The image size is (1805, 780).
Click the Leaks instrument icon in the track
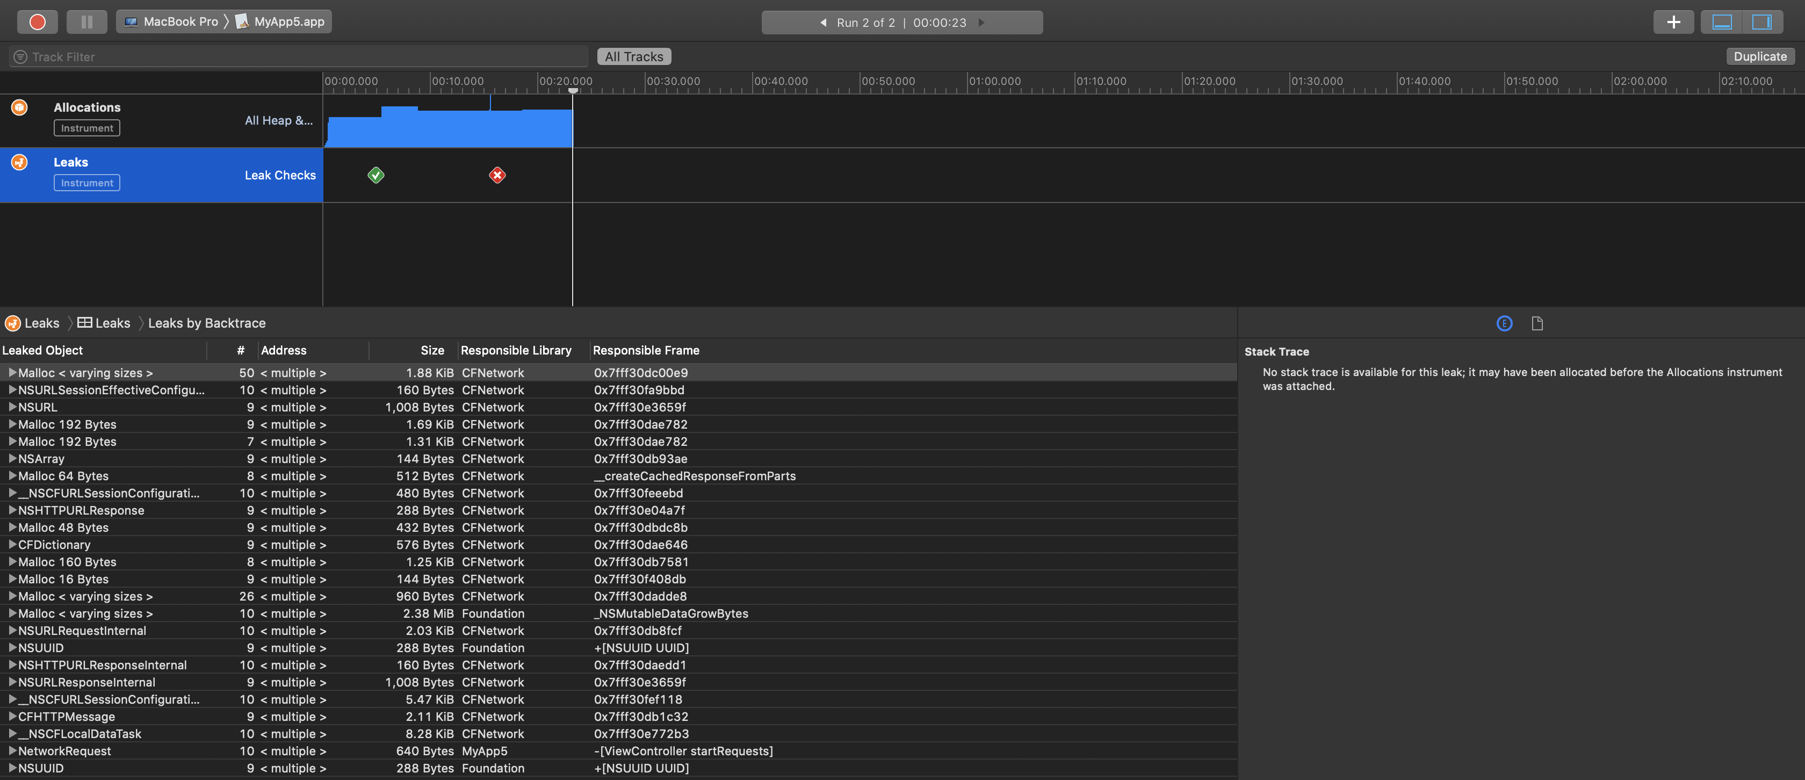20,162
